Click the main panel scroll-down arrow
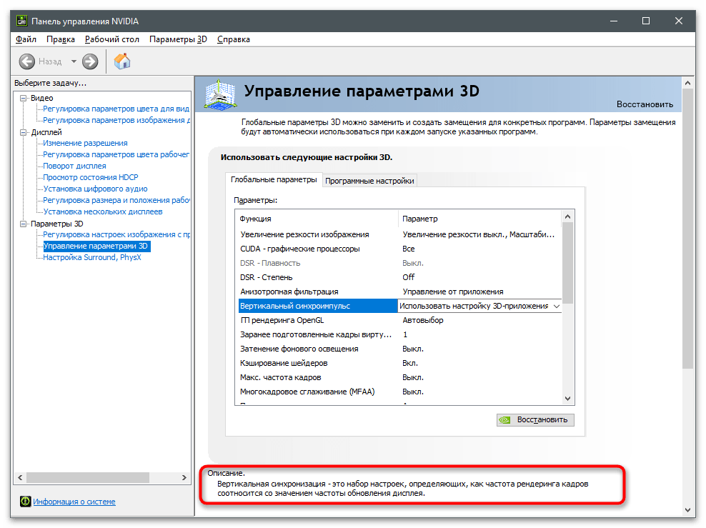Image resolution: width=706 pixels, height=528 pixels. tap(687, 510)
